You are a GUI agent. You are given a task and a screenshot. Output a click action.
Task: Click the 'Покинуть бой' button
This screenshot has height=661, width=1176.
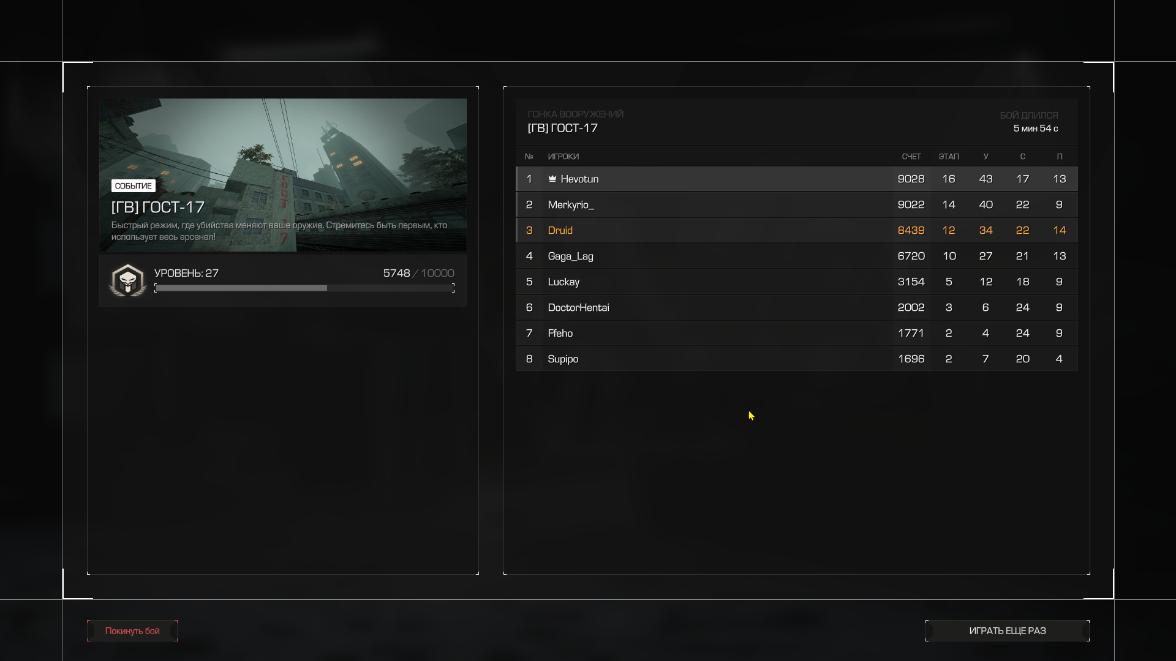[x=132, y=630]
